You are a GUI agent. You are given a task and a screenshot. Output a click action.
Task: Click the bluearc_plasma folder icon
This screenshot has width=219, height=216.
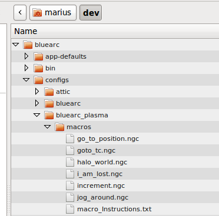click(x=49, y=115)
